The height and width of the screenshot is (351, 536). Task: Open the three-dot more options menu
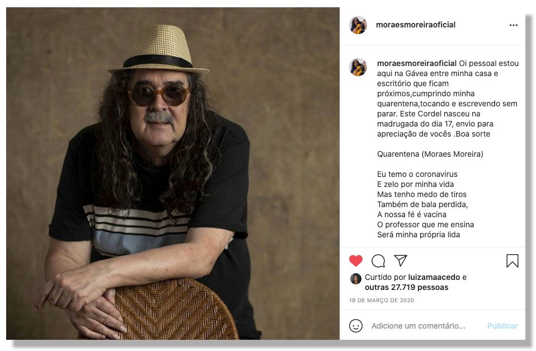[513, 25]
